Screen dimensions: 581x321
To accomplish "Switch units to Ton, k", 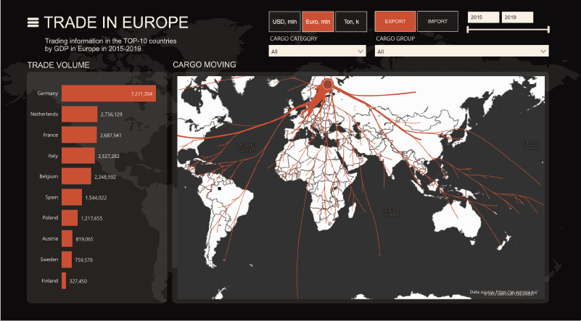I will pyautogui.click(x=351, y=22).
